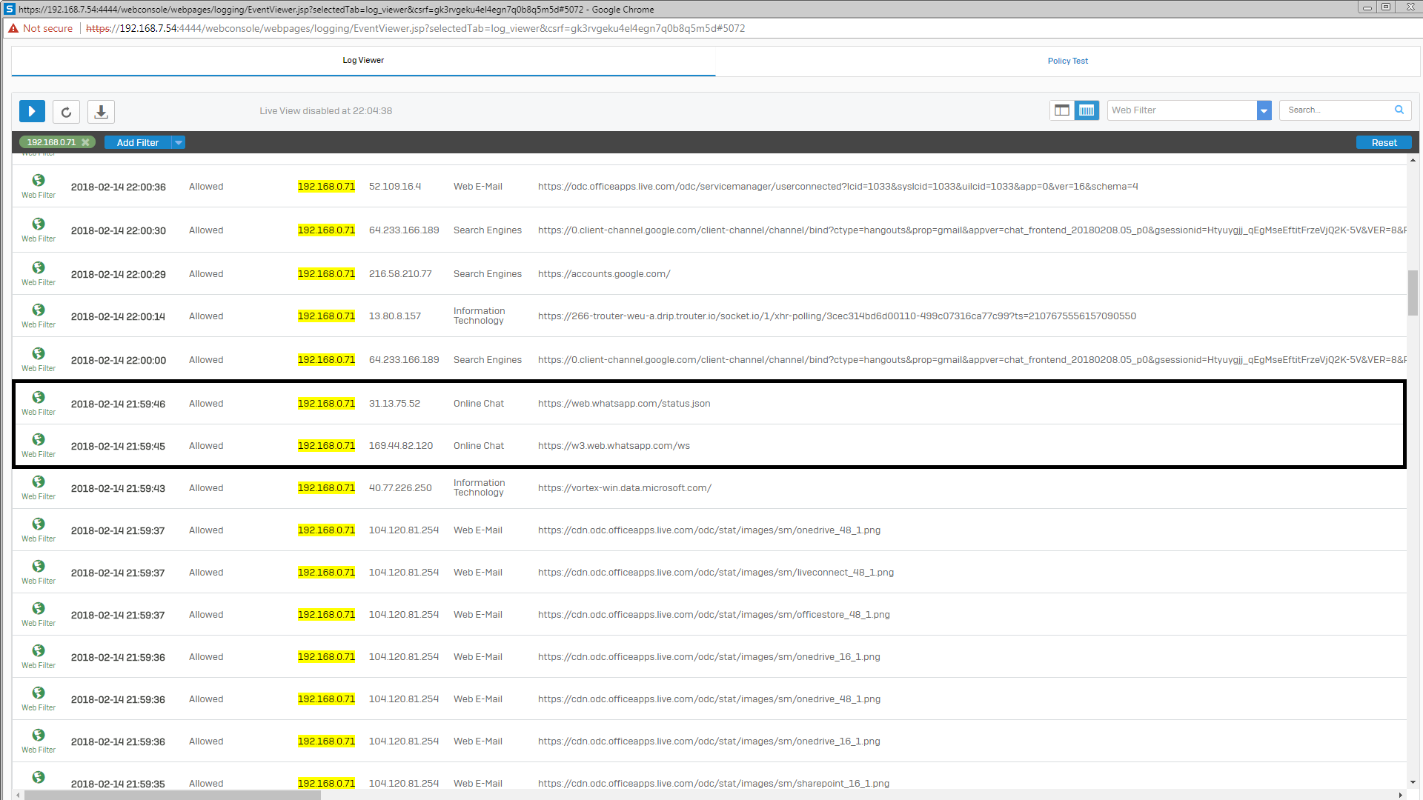Click the scroll down arrow of log list
Image resolution: width=1423 pixels, height=800 pixels.
click(1413, 782)
